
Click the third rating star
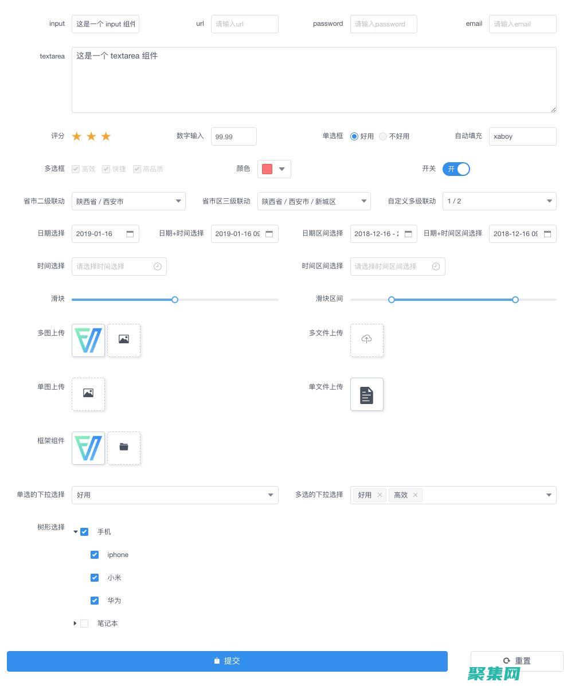[x=105, y=136]
